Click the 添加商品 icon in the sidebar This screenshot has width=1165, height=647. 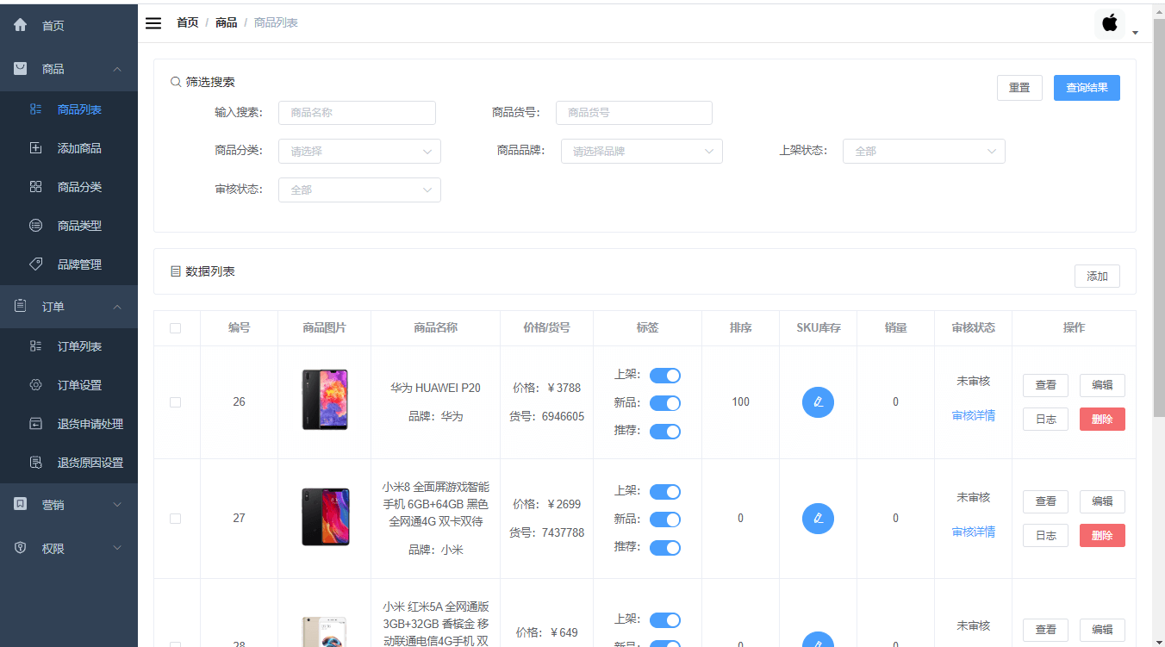pyautogui.click(x=35, y=148)
